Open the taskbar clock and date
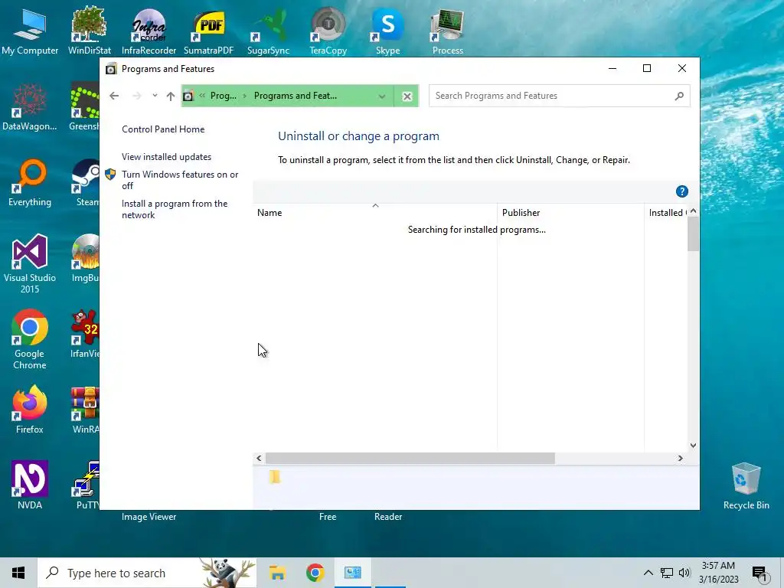This screenshot has height=588, width=784. (718, 573)
